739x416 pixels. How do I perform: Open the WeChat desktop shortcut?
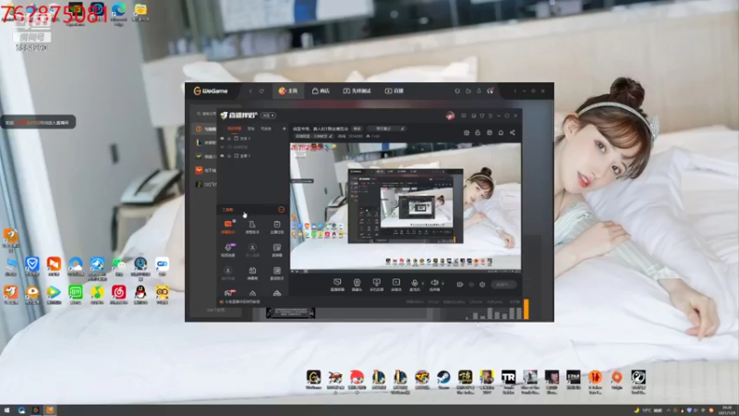(118, 266)
